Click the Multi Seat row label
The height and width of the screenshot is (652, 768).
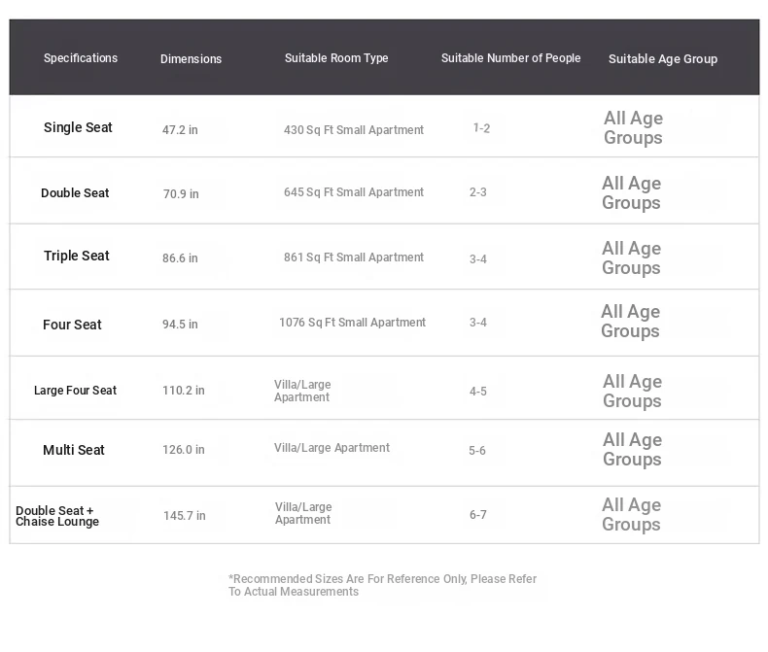74,450
